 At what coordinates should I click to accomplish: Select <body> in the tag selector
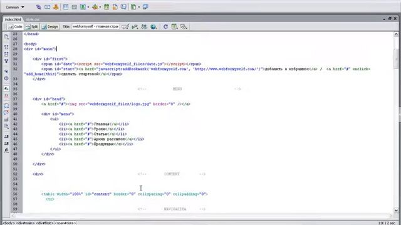pyautogui.click(x=8, y=223)
